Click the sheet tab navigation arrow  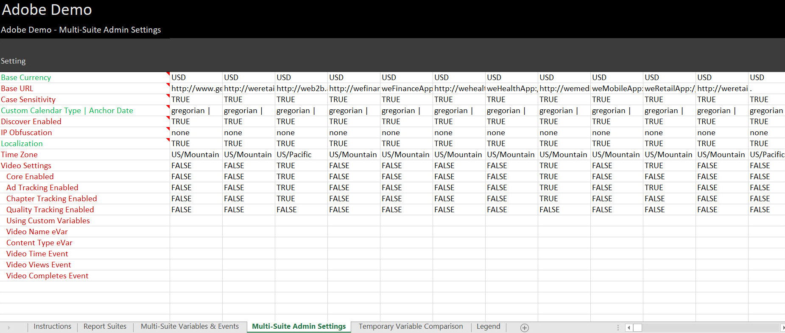click(x=8, y=327)
